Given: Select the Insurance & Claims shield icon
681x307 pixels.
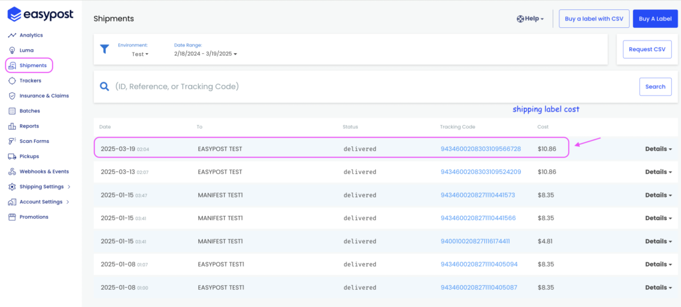Looking at the screenshot, I should 12,96.
